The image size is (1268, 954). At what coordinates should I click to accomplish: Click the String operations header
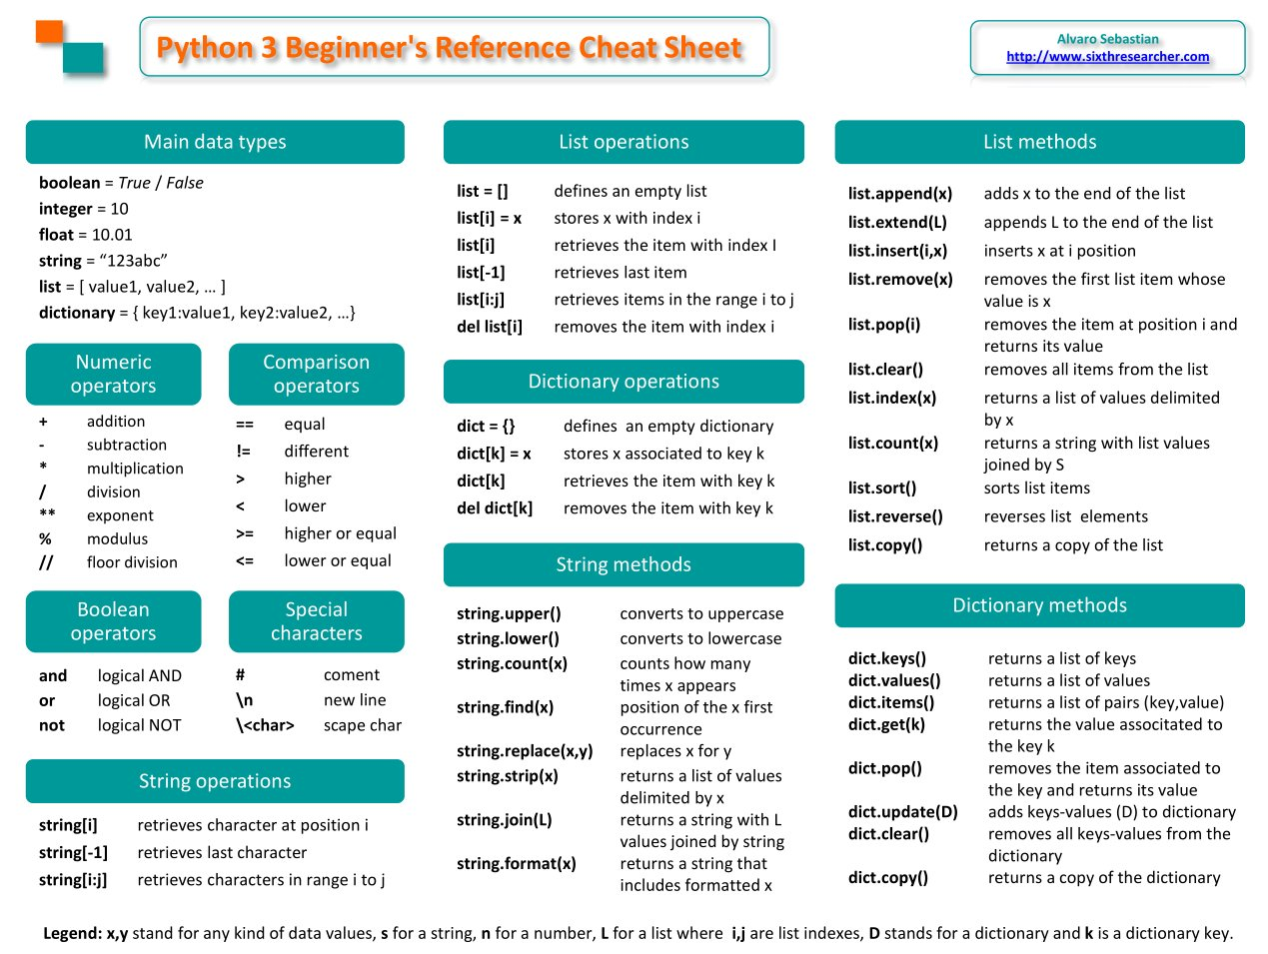click(x=215, y=781)
